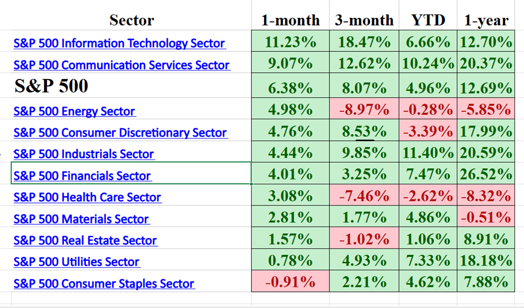Select the Sector column header cell
The width and height of the screenshot is (524, 308).
131,20
